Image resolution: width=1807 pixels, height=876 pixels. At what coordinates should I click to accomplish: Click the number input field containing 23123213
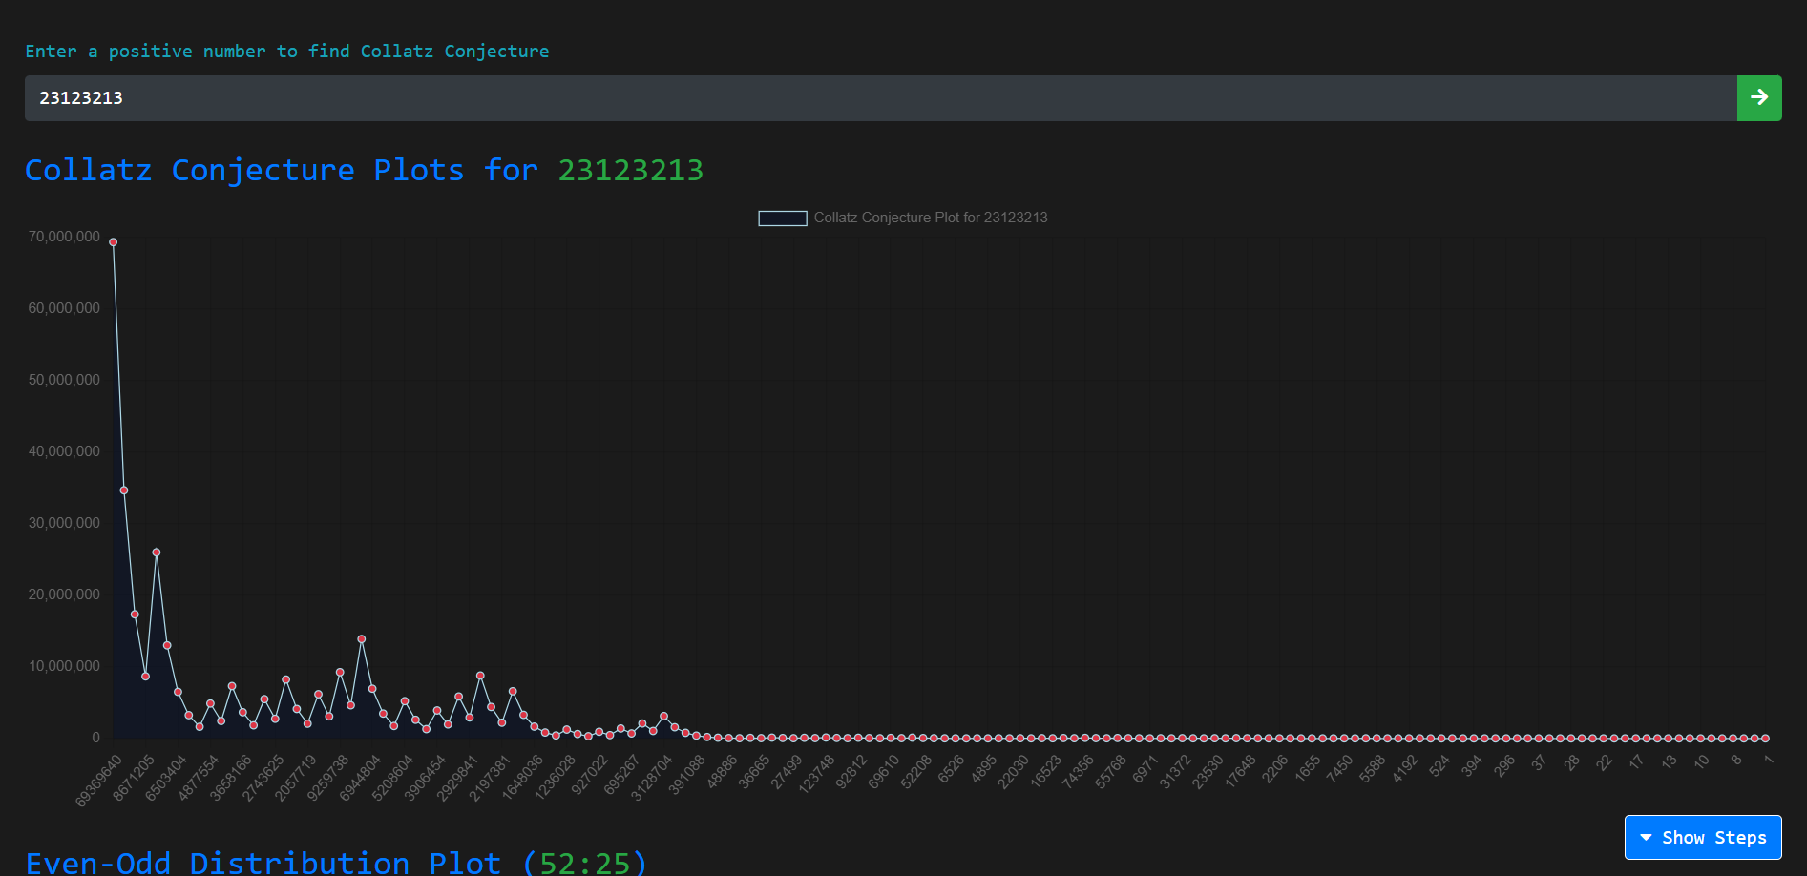(878, 98)
